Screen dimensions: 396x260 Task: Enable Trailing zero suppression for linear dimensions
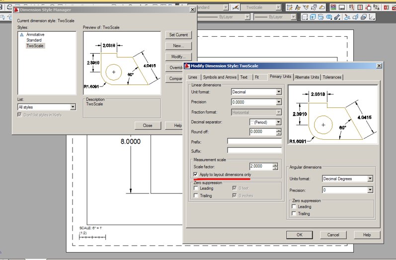tap(196, 195)
